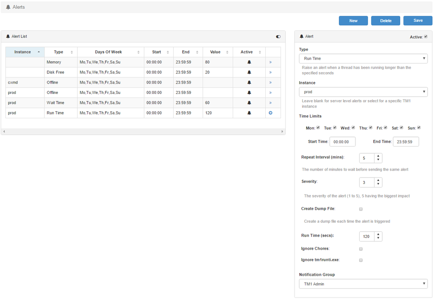This screenshot has width=435, height=301.
Task: Click the New button
Action: click(x=353, y=21)
